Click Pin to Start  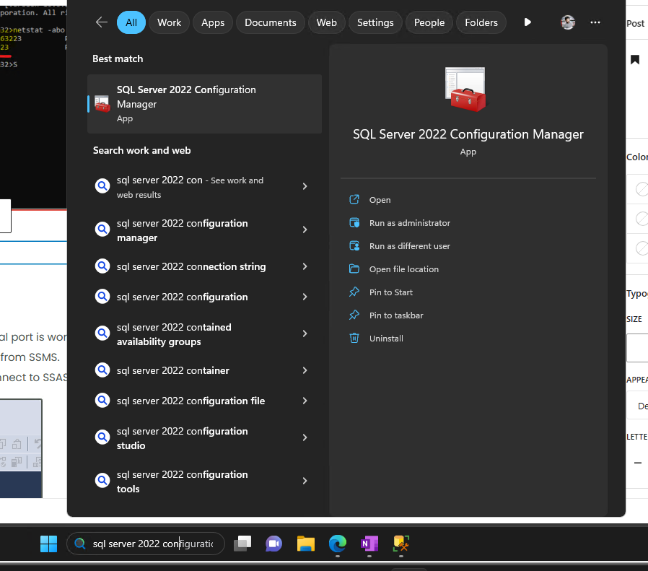point(391,292)
